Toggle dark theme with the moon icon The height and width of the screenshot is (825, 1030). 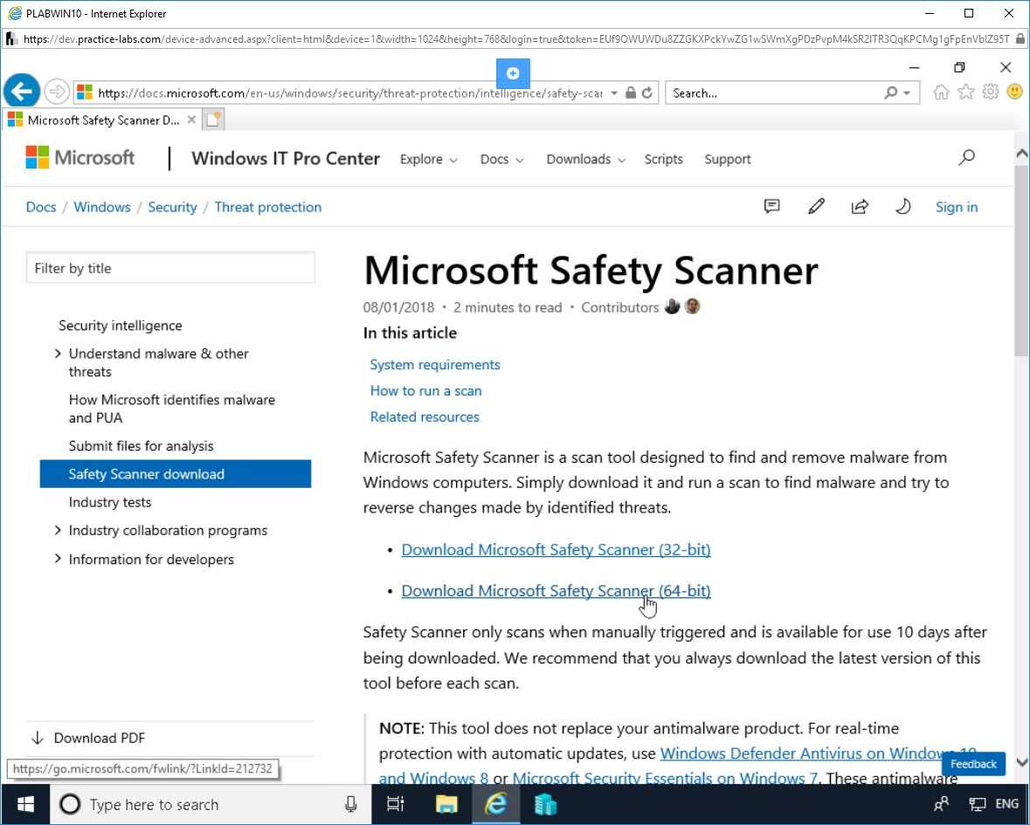click(x=903, y=207)
